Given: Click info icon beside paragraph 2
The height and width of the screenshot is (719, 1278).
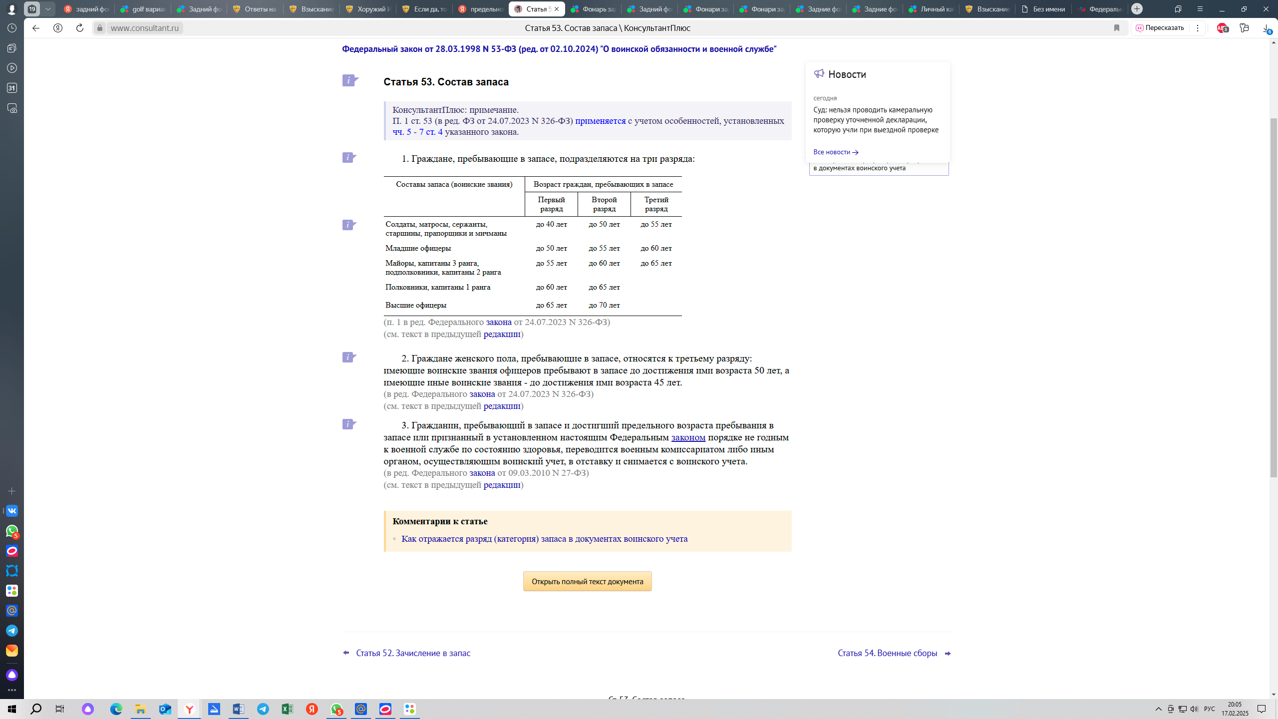Looking at the screenshot, I should point(349,358).
